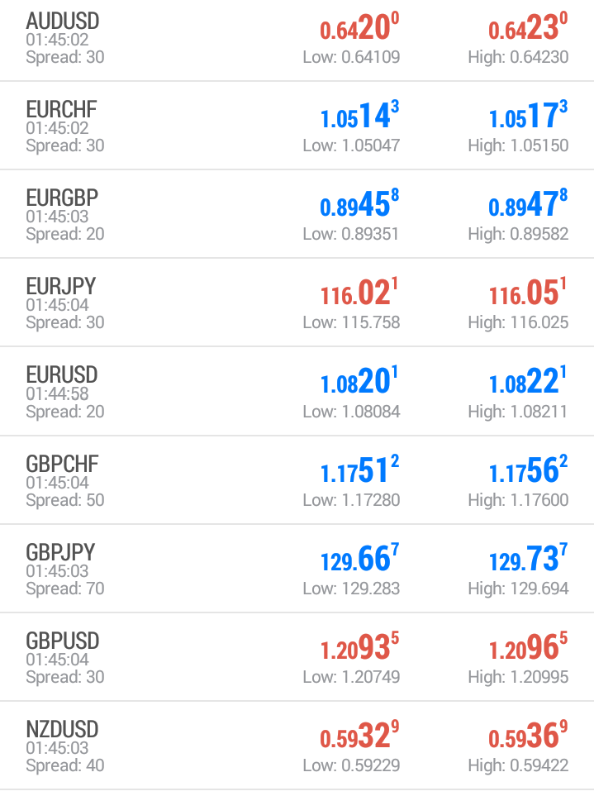This screenshot has height=796, width=594.
Task: Tap the GBPJPY ask price 129.737
Action: tap(528, 559)
